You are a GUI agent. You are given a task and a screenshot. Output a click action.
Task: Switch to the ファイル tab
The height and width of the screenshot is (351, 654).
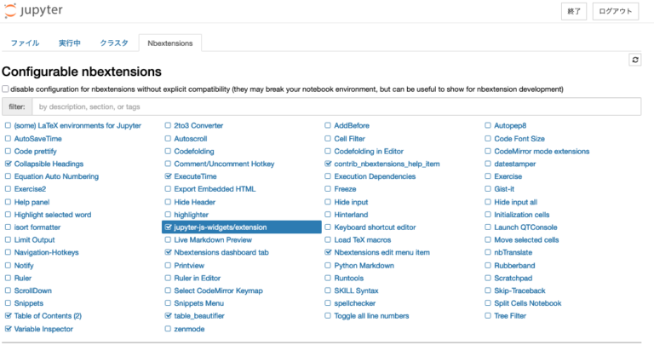pyautogui.click(x=25, y=43)
